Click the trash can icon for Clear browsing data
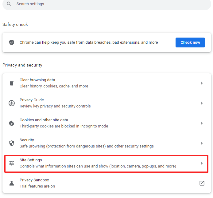The width and height of the screenshot is (213, 198). pyautogui.click(x=12, y=83)
